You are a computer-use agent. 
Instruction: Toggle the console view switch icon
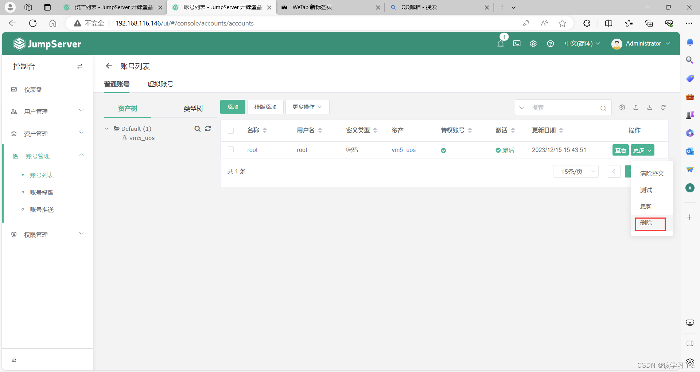coord(80,66)
